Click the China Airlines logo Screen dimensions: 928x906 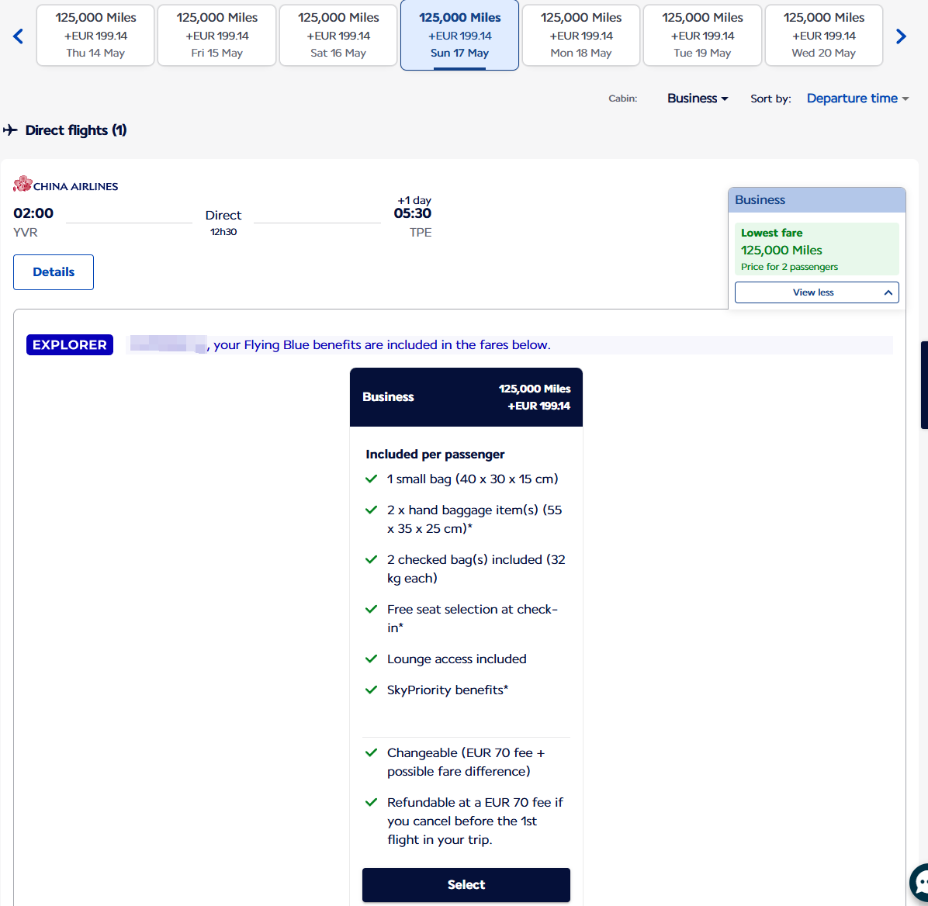[x=66, y=185]
